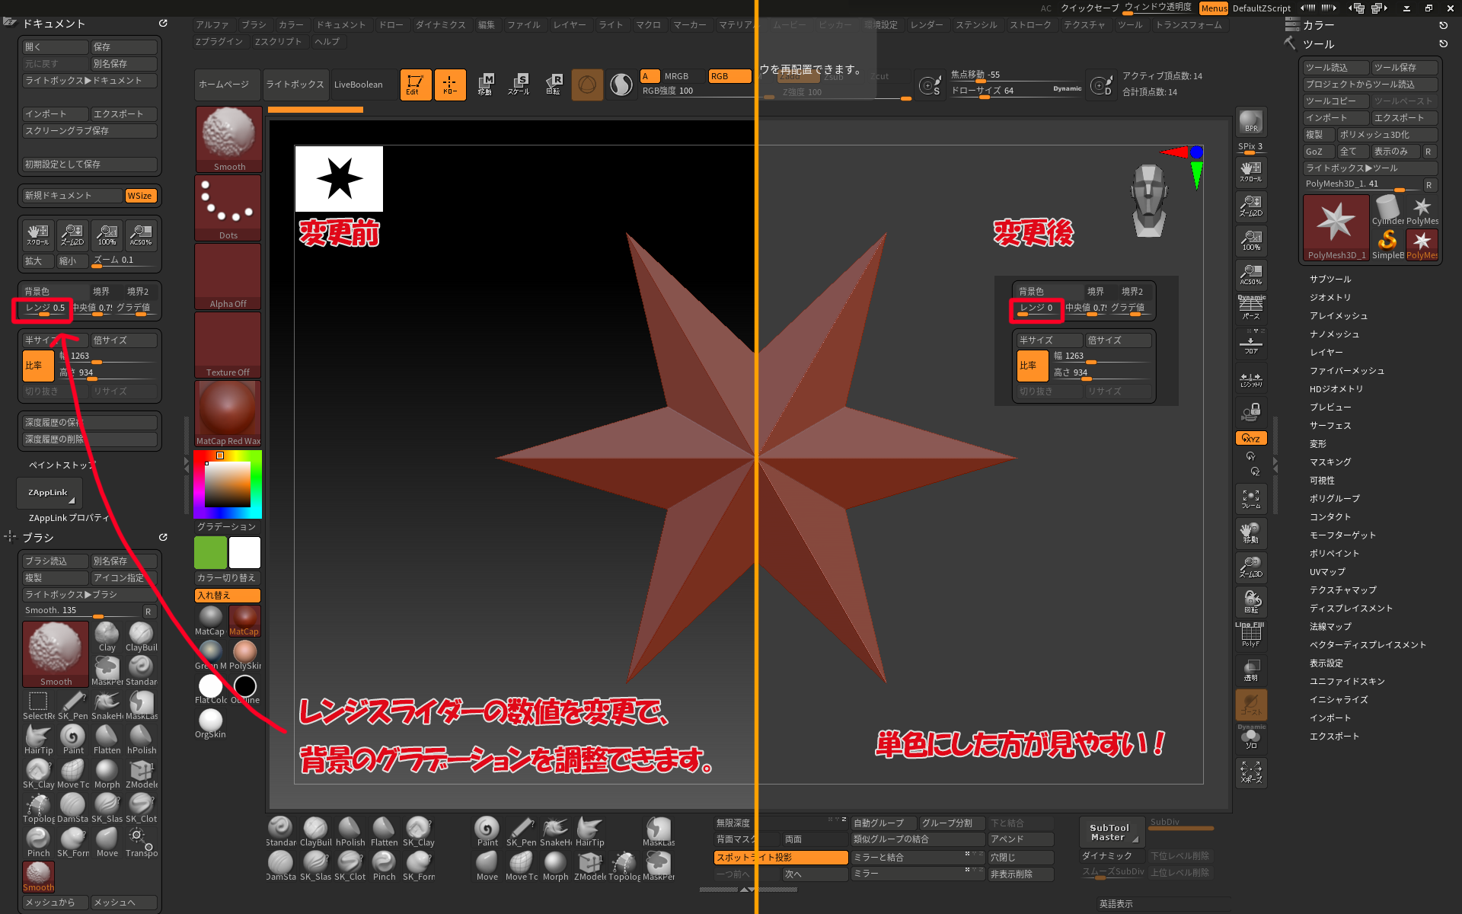Select the DamStandard brush in brush palette
The height and width of the screenshot is (914, 1462).
pos(72,808)
